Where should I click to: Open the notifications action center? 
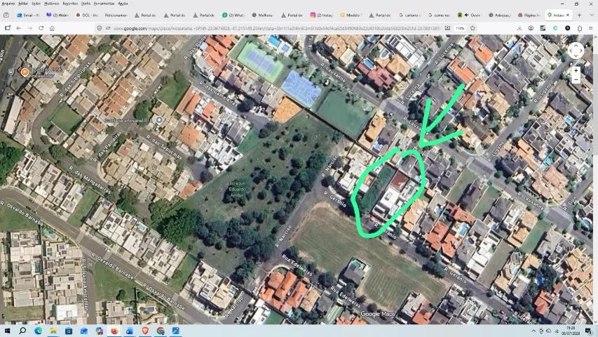588,331
